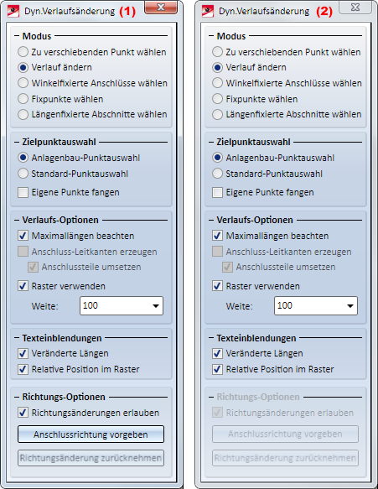Close dialog (2) with the X button
The image size is (378, 489).
(355, 8)
